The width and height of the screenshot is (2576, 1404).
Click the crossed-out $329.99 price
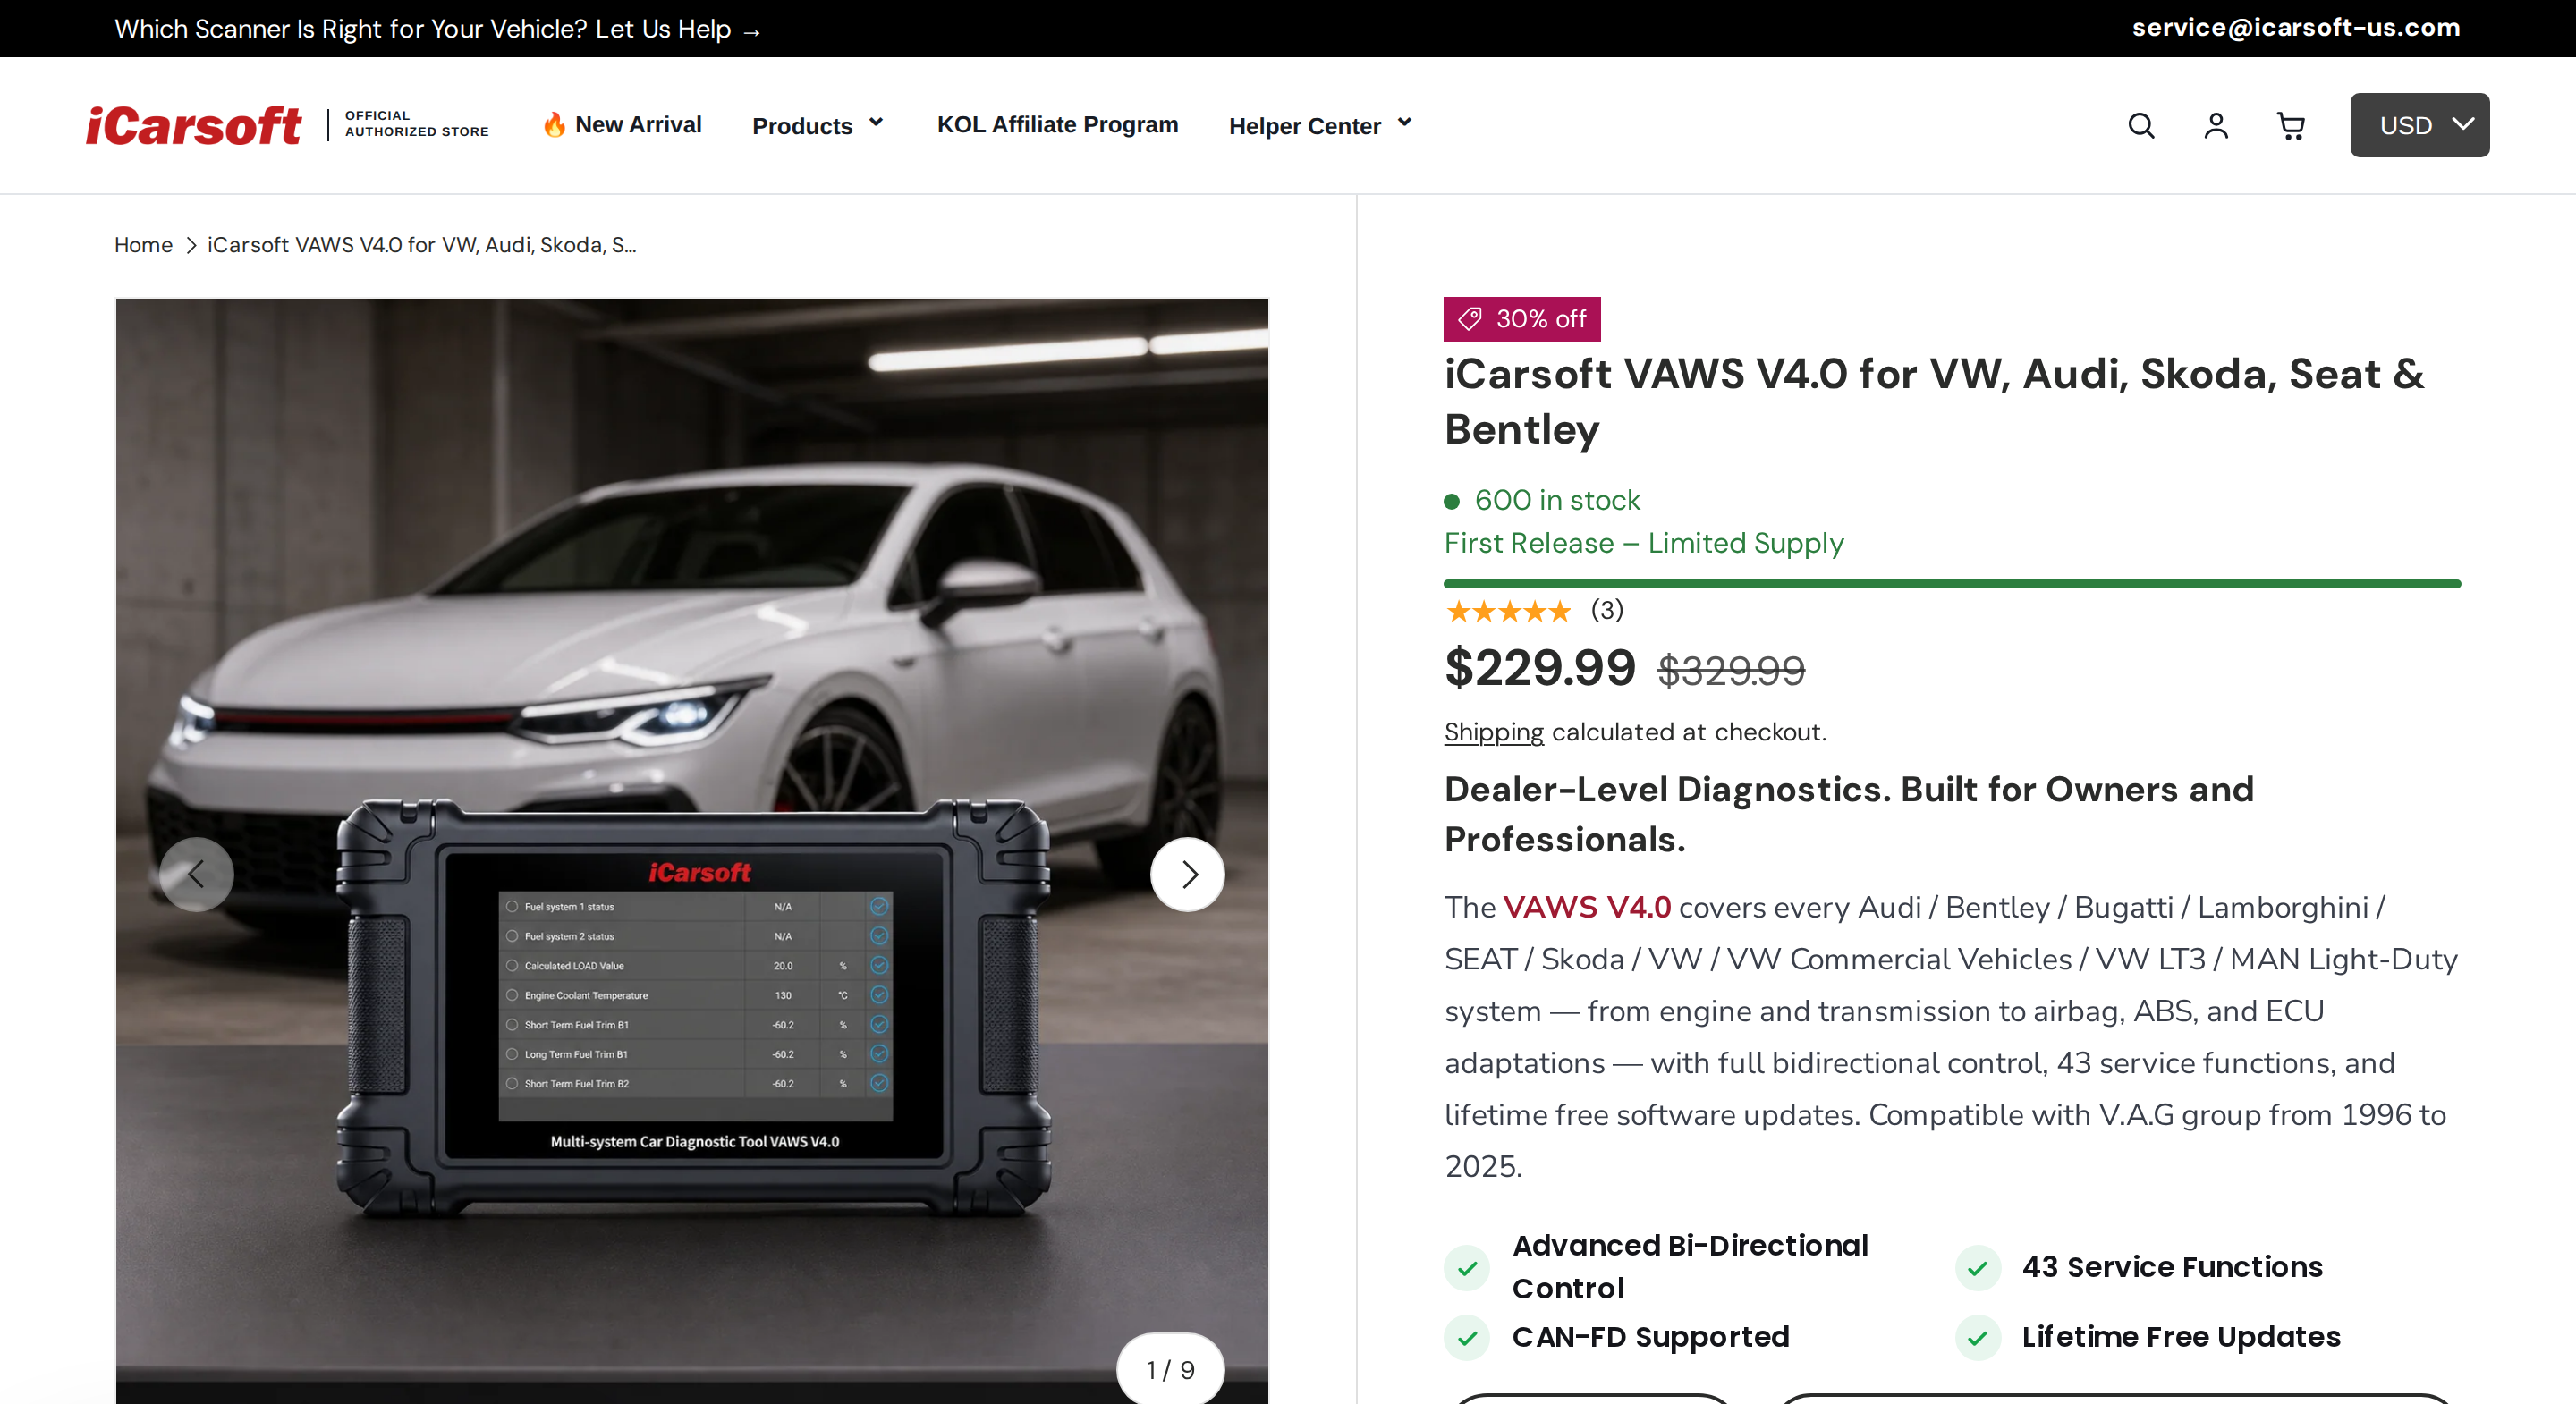pyautogui.click(x=1731, y=670)
